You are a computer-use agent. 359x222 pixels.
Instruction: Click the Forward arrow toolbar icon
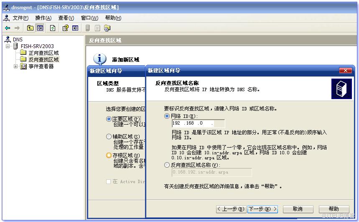[17, 28]
